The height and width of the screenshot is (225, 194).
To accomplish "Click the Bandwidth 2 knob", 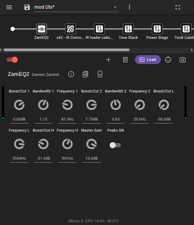I will click(x=116, y=105).
